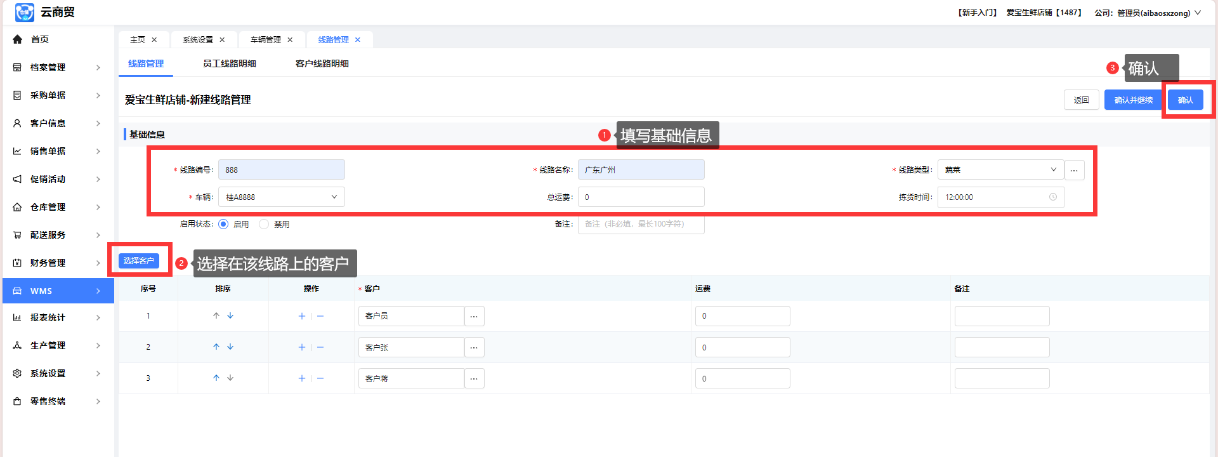Click the plus icon to add row after row 1
Viewport: 1218px width, 457px height.
(x=302, y=316)
